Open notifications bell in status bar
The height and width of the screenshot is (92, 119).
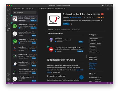(x=111, y=83)
